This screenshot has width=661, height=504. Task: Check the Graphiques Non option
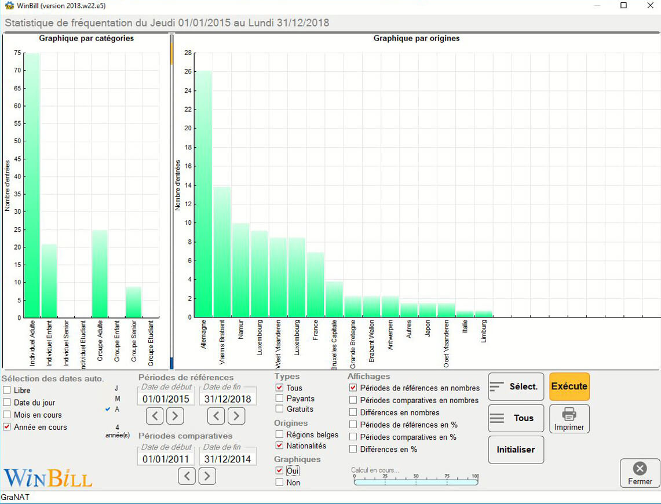point(279,483)
